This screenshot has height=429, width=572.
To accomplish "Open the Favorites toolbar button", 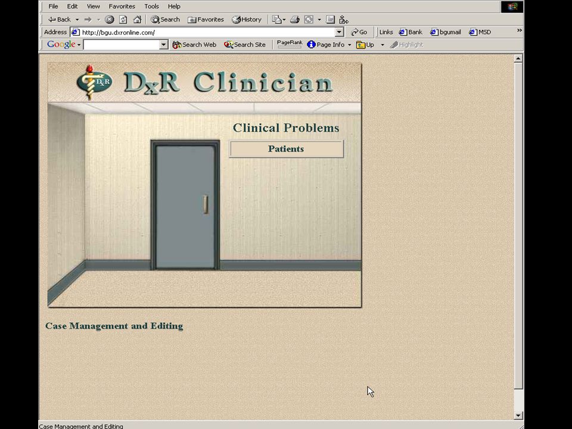I will click(206, 20).
